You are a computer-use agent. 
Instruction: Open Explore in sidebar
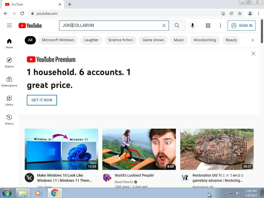click(x=9, y=62)
